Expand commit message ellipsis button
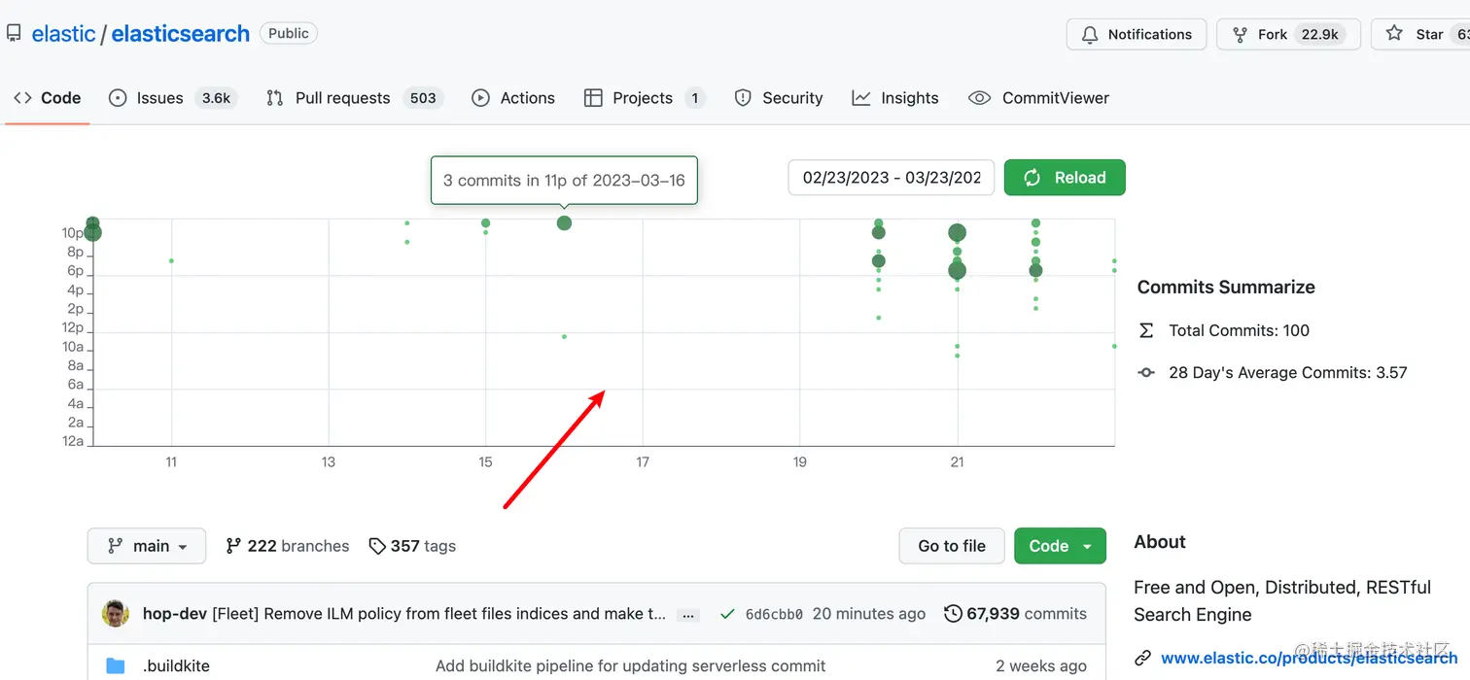 click(688, 615)
